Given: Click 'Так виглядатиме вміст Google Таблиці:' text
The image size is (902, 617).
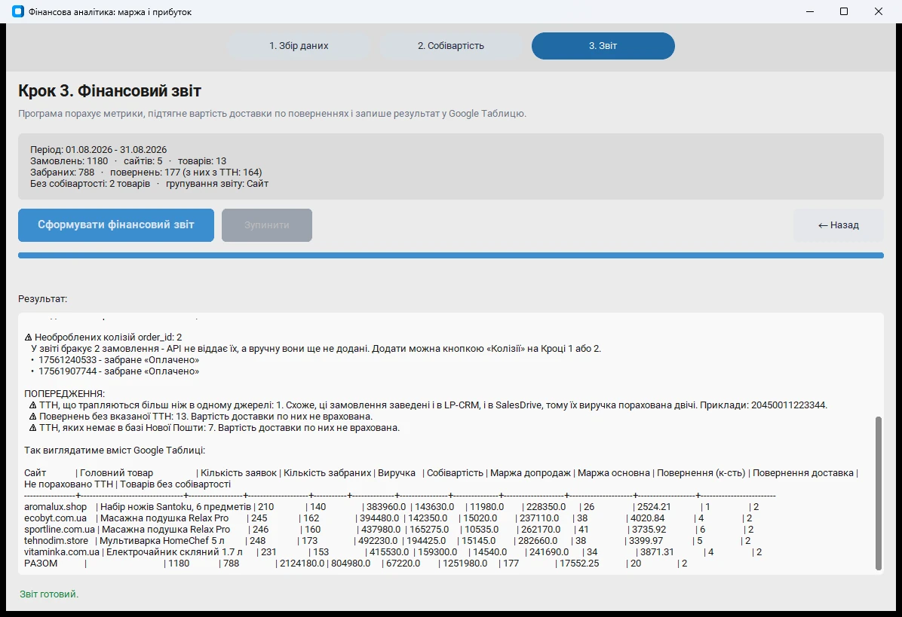Looking at the screenshot, I should pyautogui.click(x=115, y=451).
